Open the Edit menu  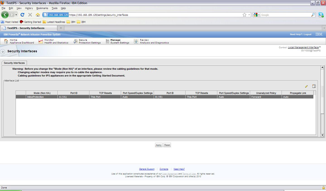(x=11, y=8)
